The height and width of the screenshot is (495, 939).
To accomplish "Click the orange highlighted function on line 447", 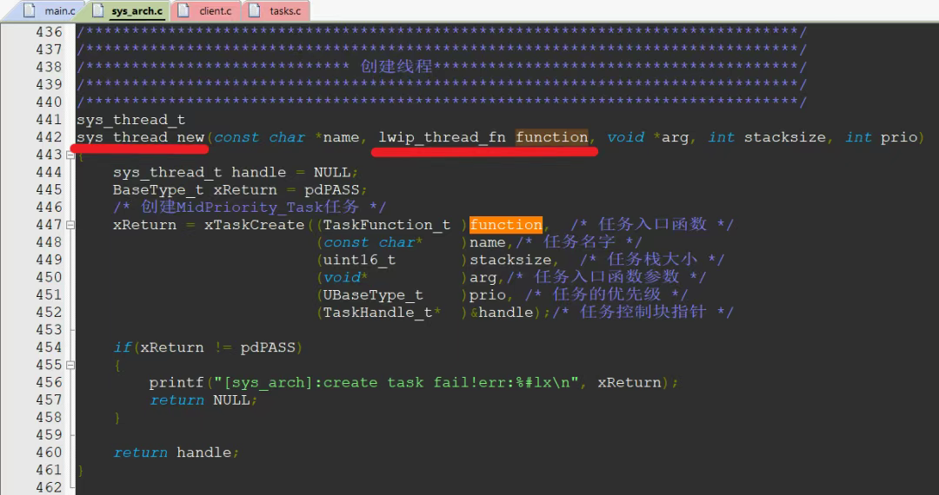I will click(505, 225).
